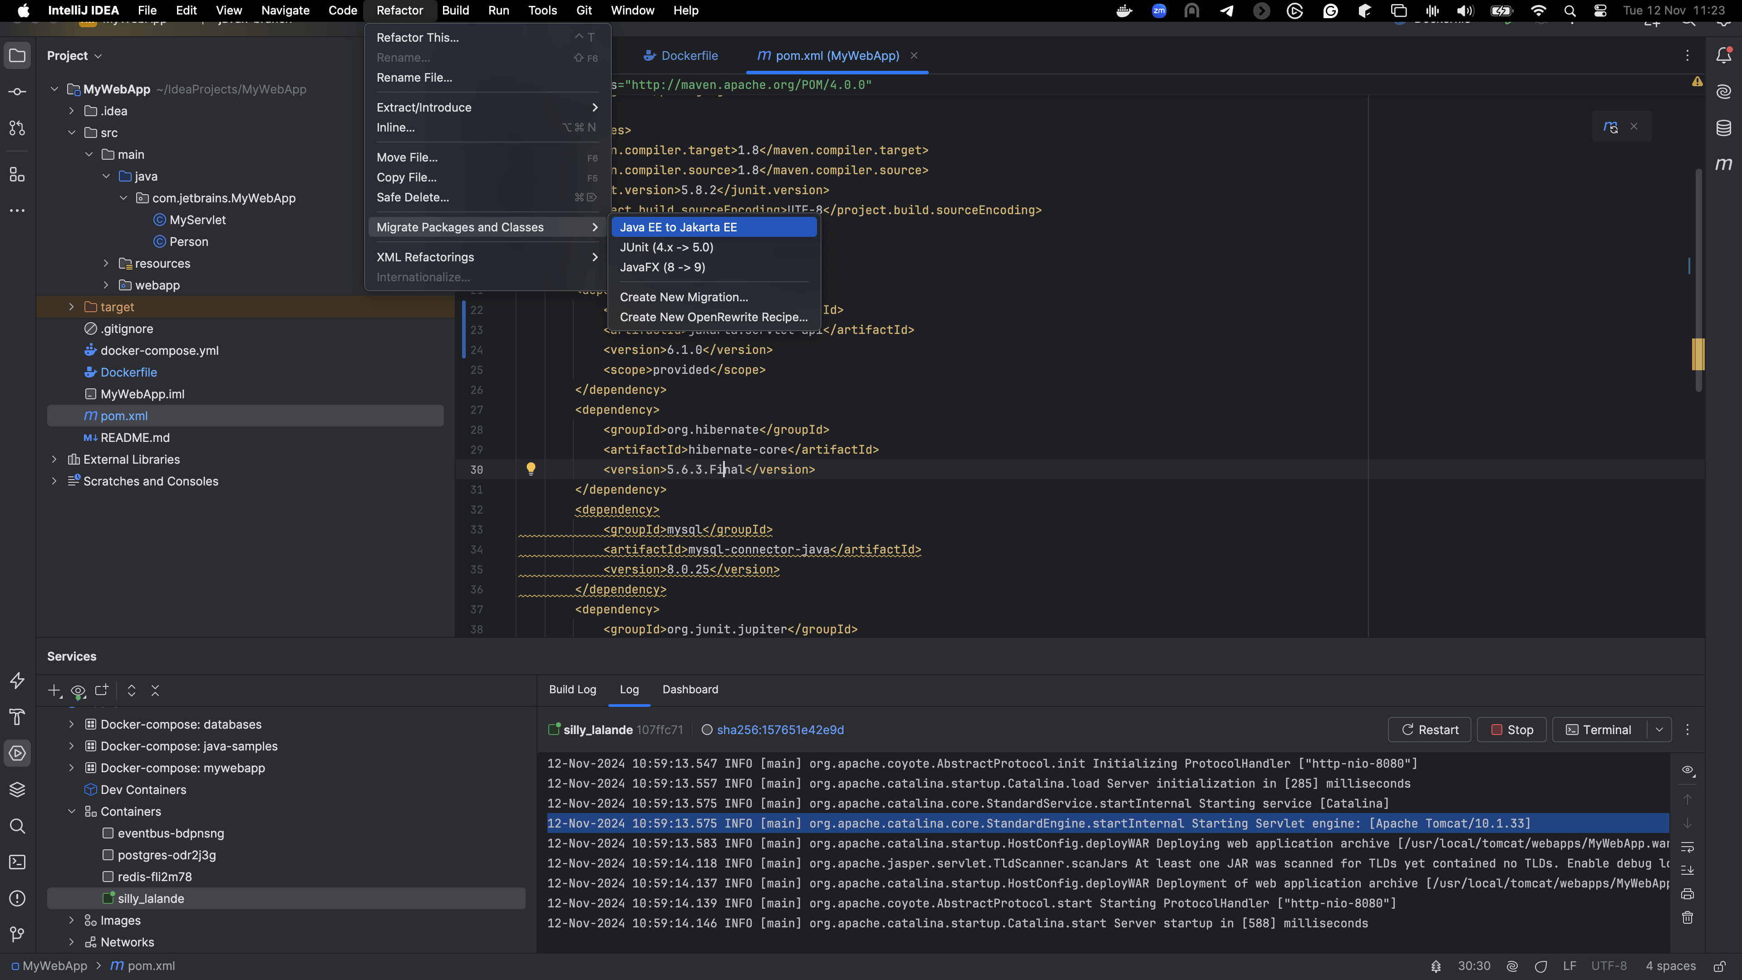
Task: Open the Database tool window icon
Action: 1724,128
